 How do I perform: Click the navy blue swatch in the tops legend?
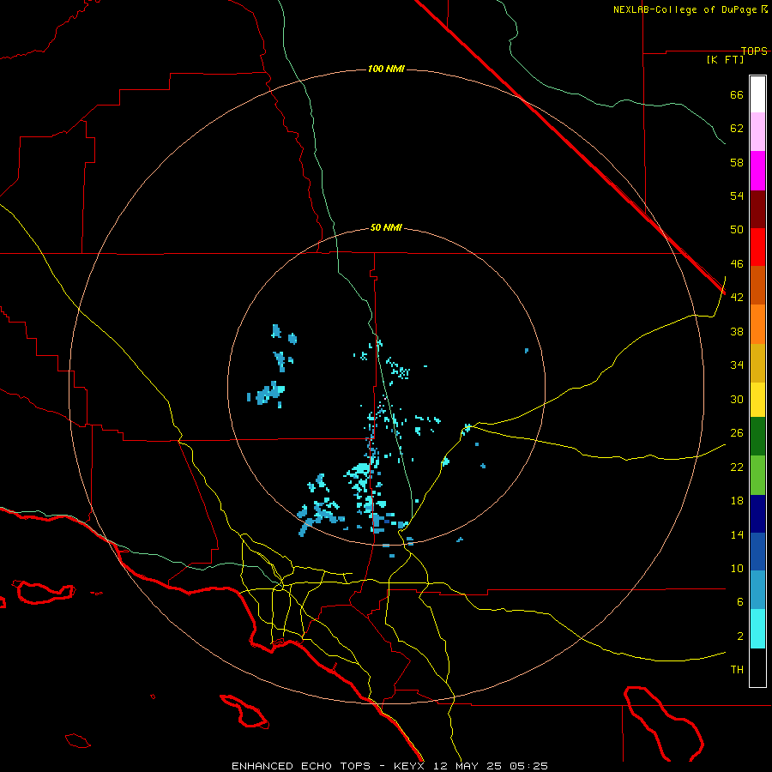757,514
